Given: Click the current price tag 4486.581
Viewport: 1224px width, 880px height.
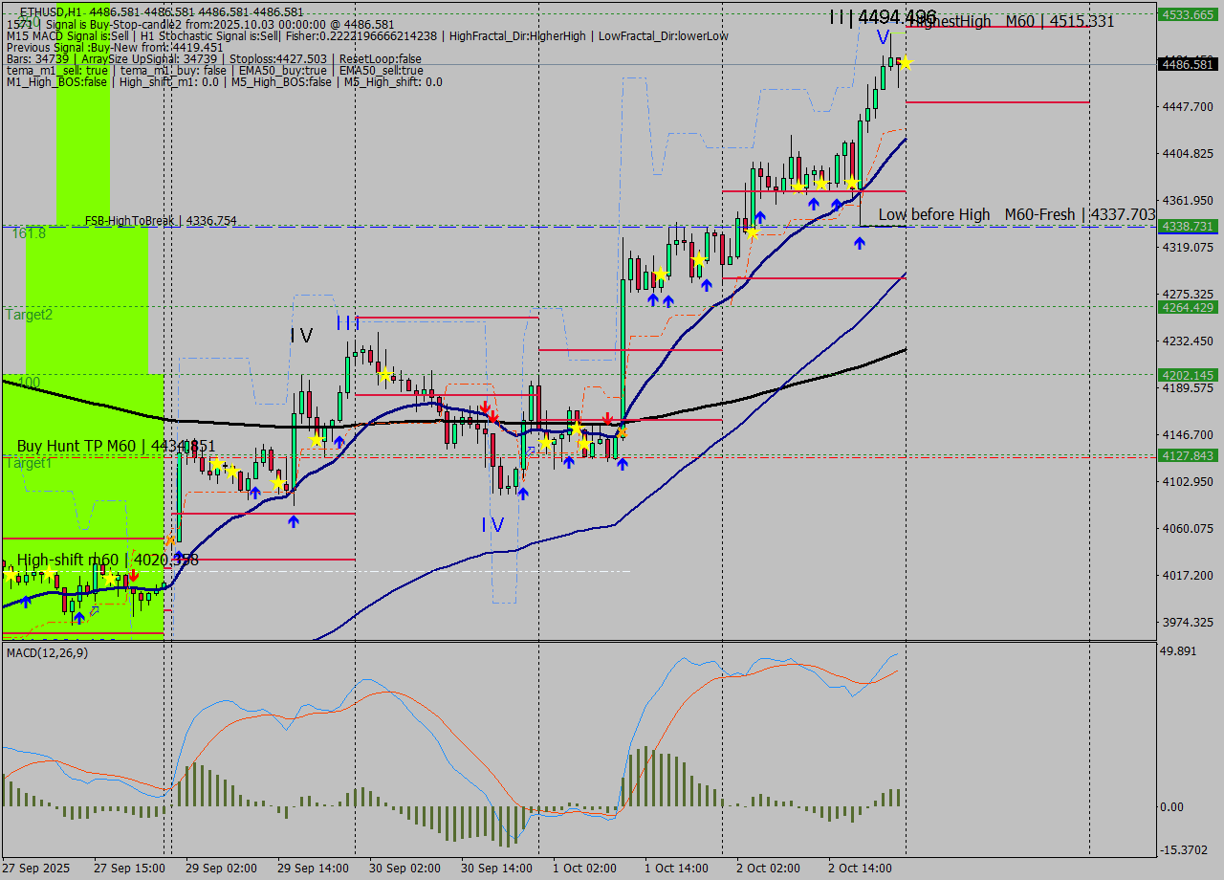Looking at the screenshot, I should click(1186, 65).
